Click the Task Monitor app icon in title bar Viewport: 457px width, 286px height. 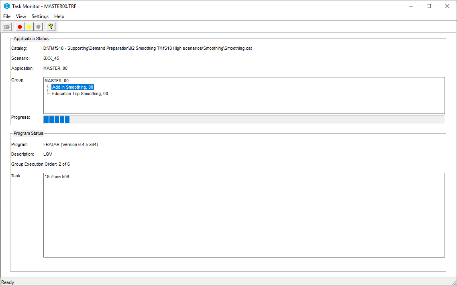7,6
